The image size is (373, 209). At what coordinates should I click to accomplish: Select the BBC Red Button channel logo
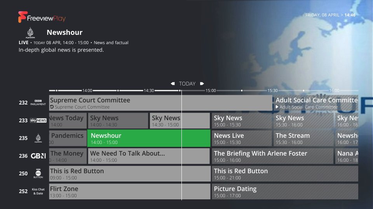tap(38, 174)
